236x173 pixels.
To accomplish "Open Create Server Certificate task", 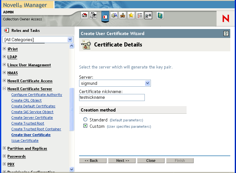I will click(32, 118).
